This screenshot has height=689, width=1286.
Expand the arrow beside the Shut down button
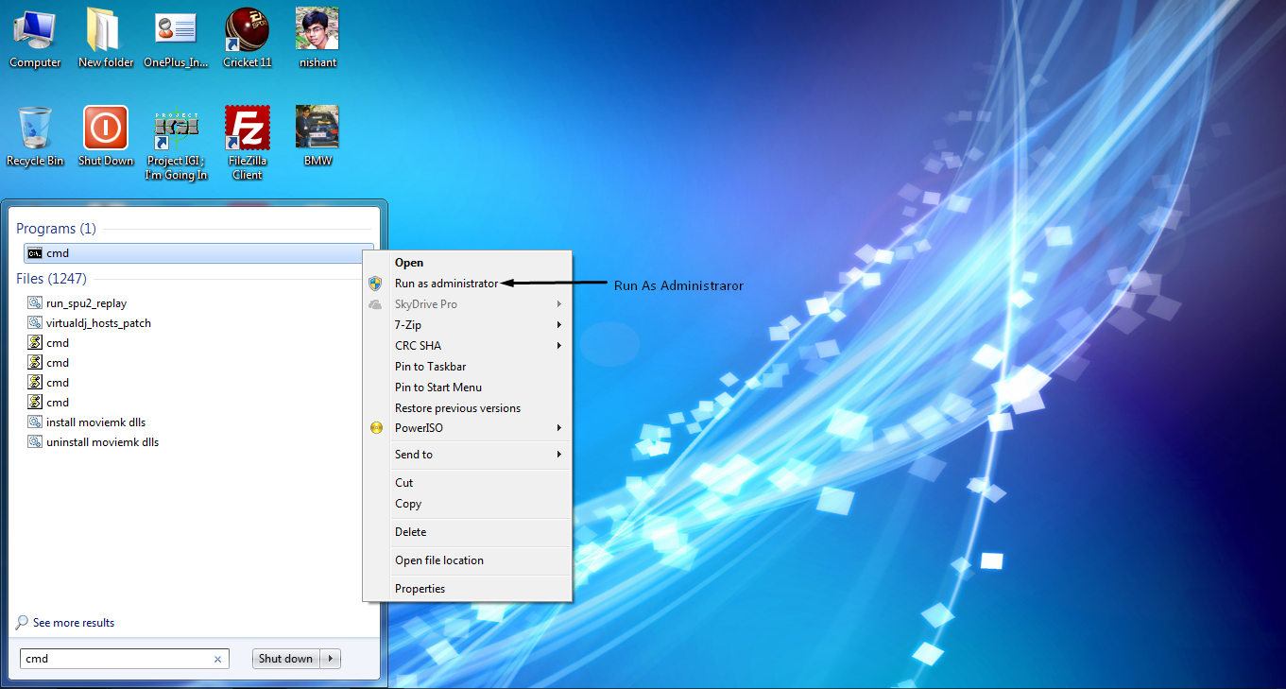pos(331,659)
